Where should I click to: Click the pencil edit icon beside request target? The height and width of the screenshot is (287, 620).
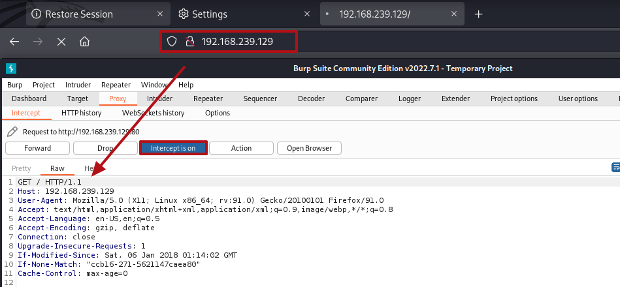(12, 132)
